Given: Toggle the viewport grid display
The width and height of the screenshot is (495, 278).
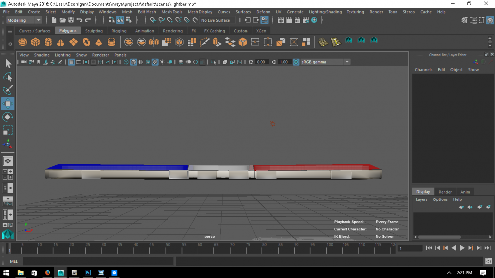Looking at the screenshot, I should [71, 62].
